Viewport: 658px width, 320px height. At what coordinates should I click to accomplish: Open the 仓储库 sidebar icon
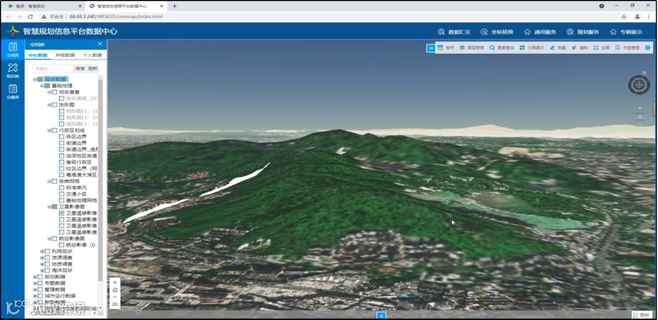[x=13, y=91]
